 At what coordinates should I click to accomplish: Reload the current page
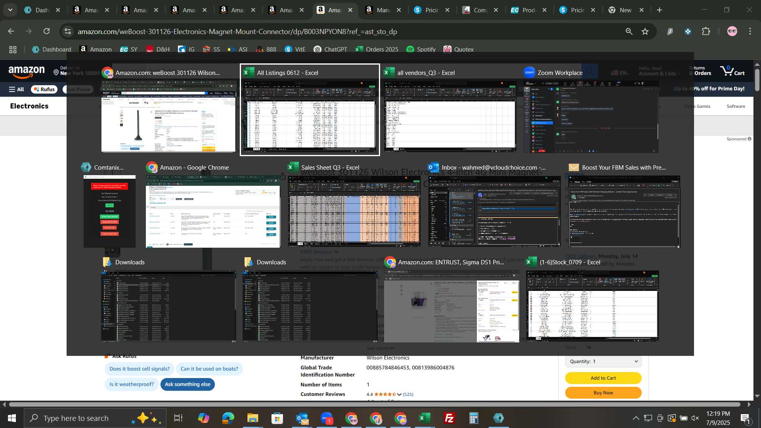coord(47,31)
